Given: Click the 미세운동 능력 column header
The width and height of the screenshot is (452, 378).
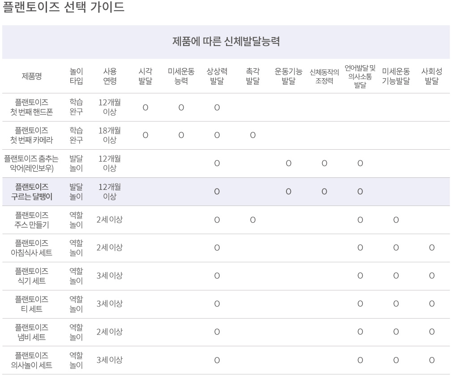Looking at the screenshot, I should (x=181, y=76).
